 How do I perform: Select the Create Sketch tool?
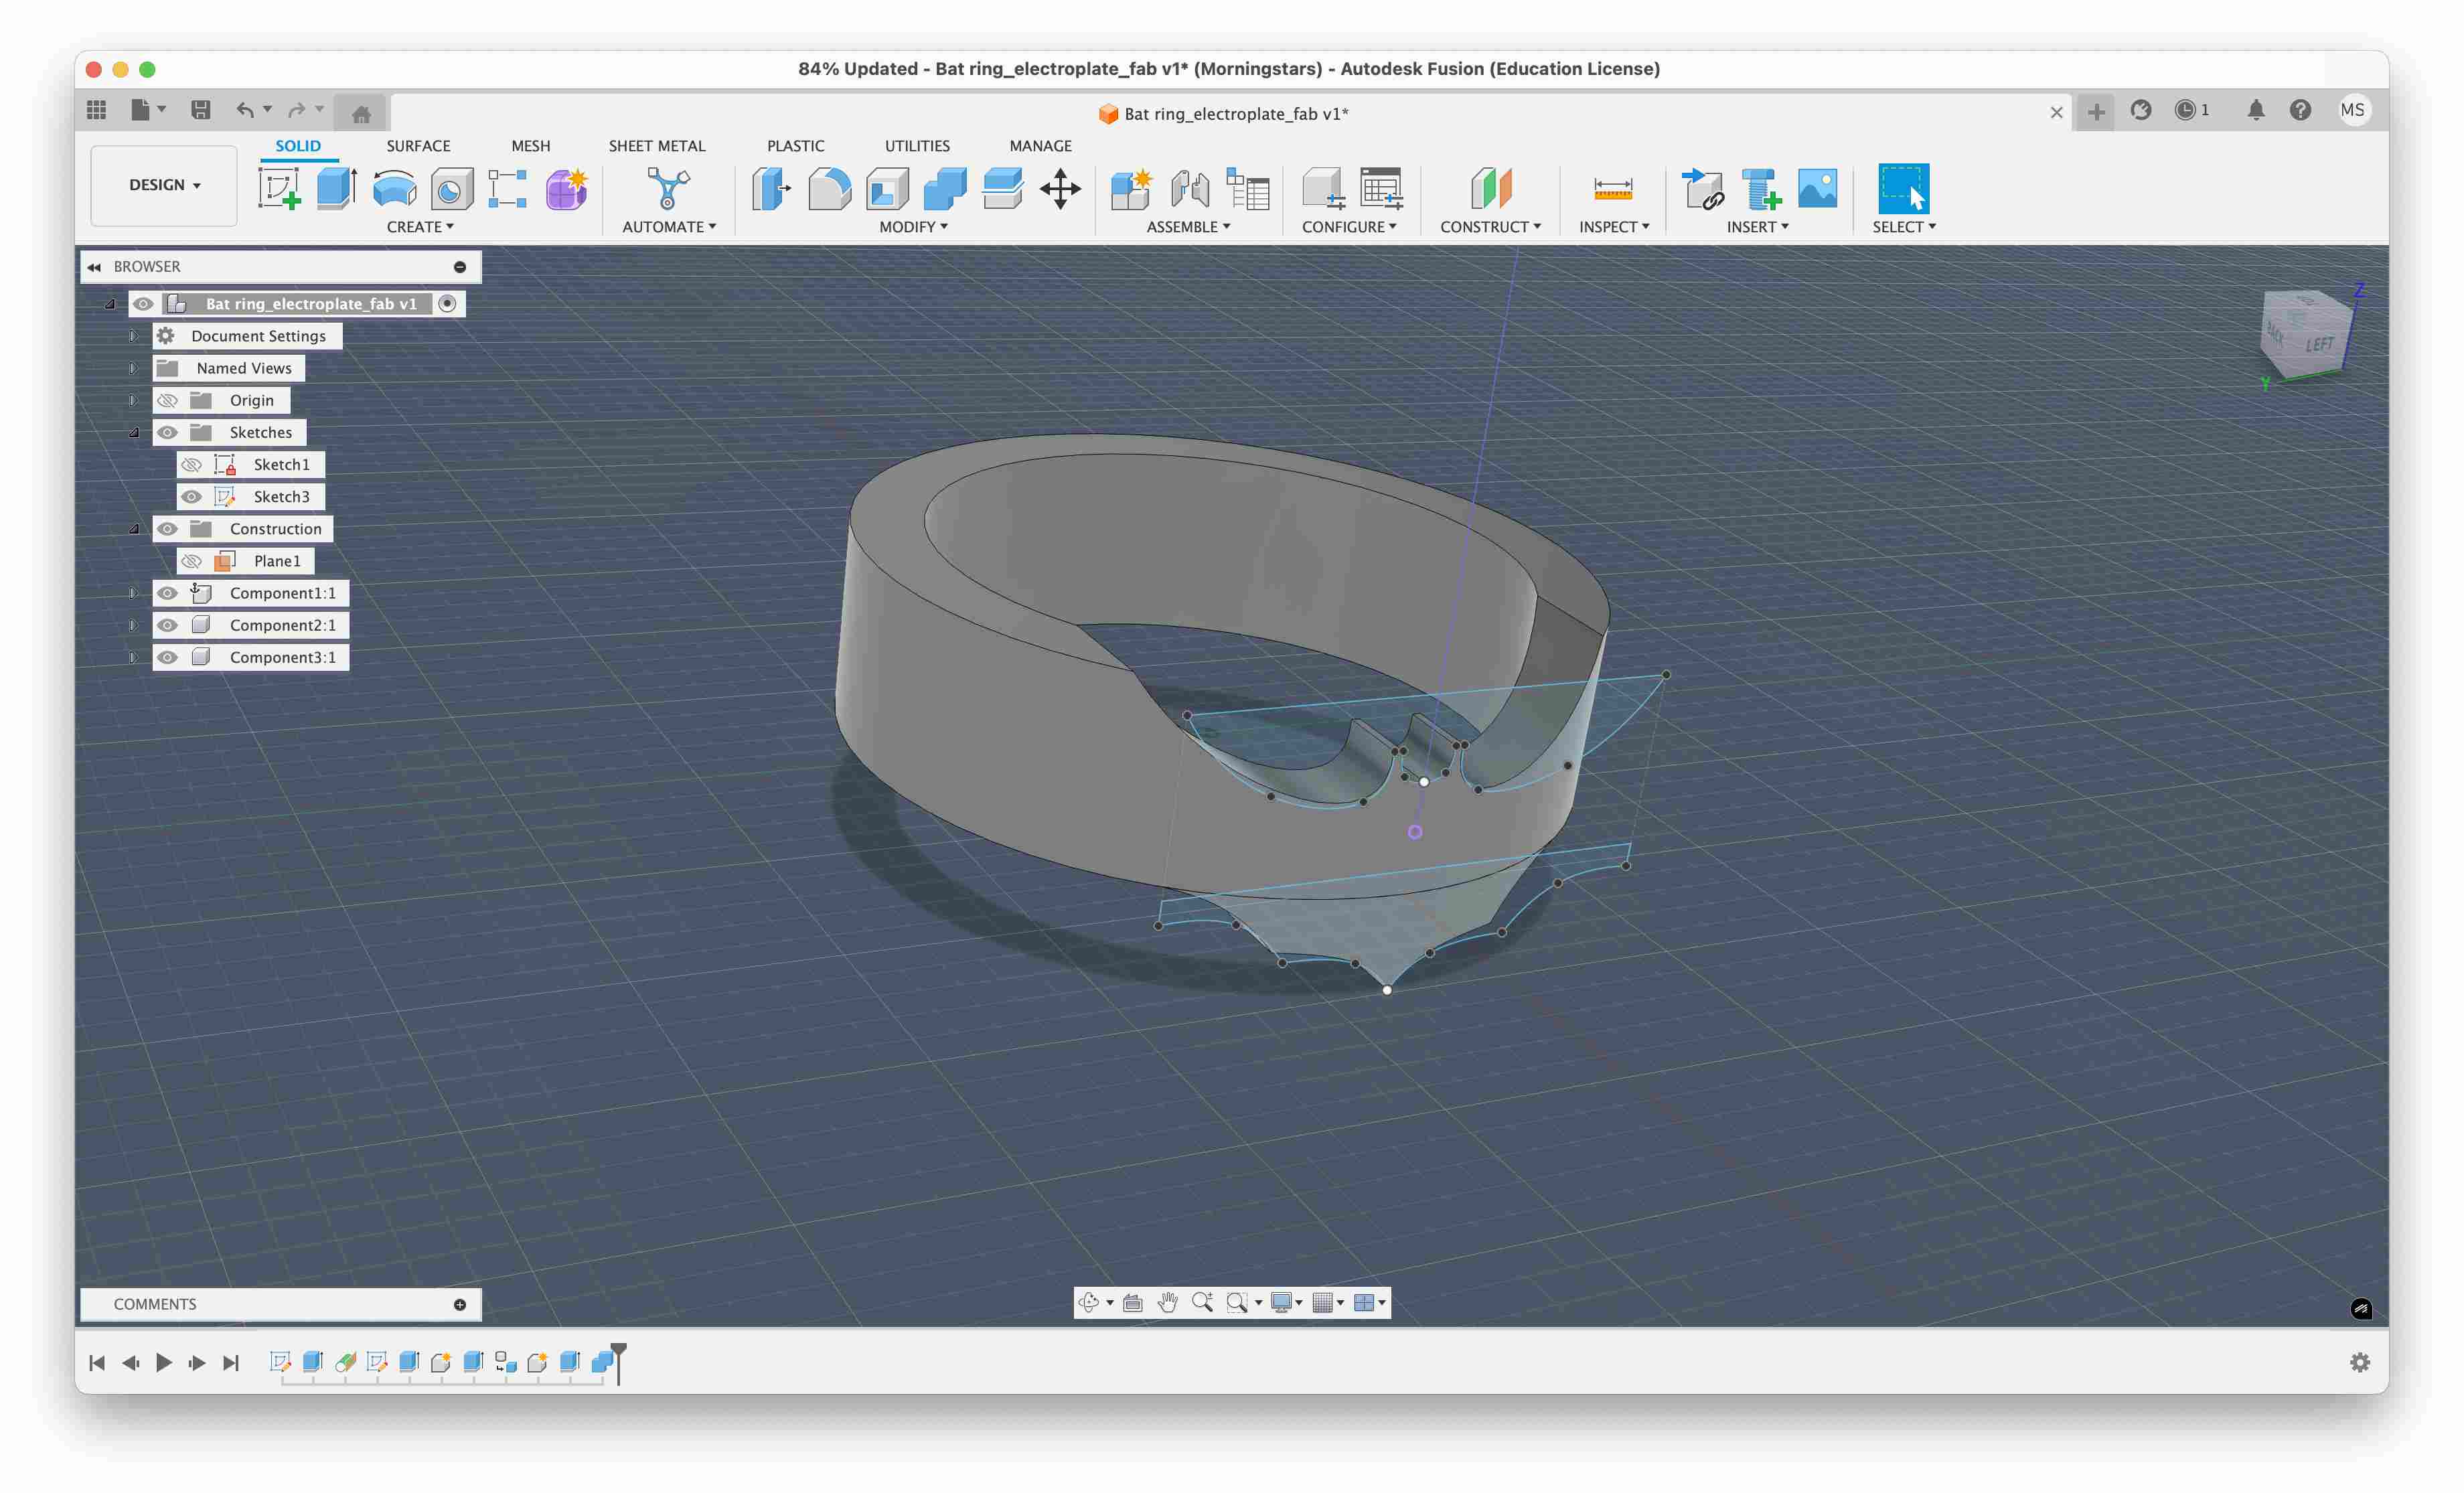click(280, 188)
